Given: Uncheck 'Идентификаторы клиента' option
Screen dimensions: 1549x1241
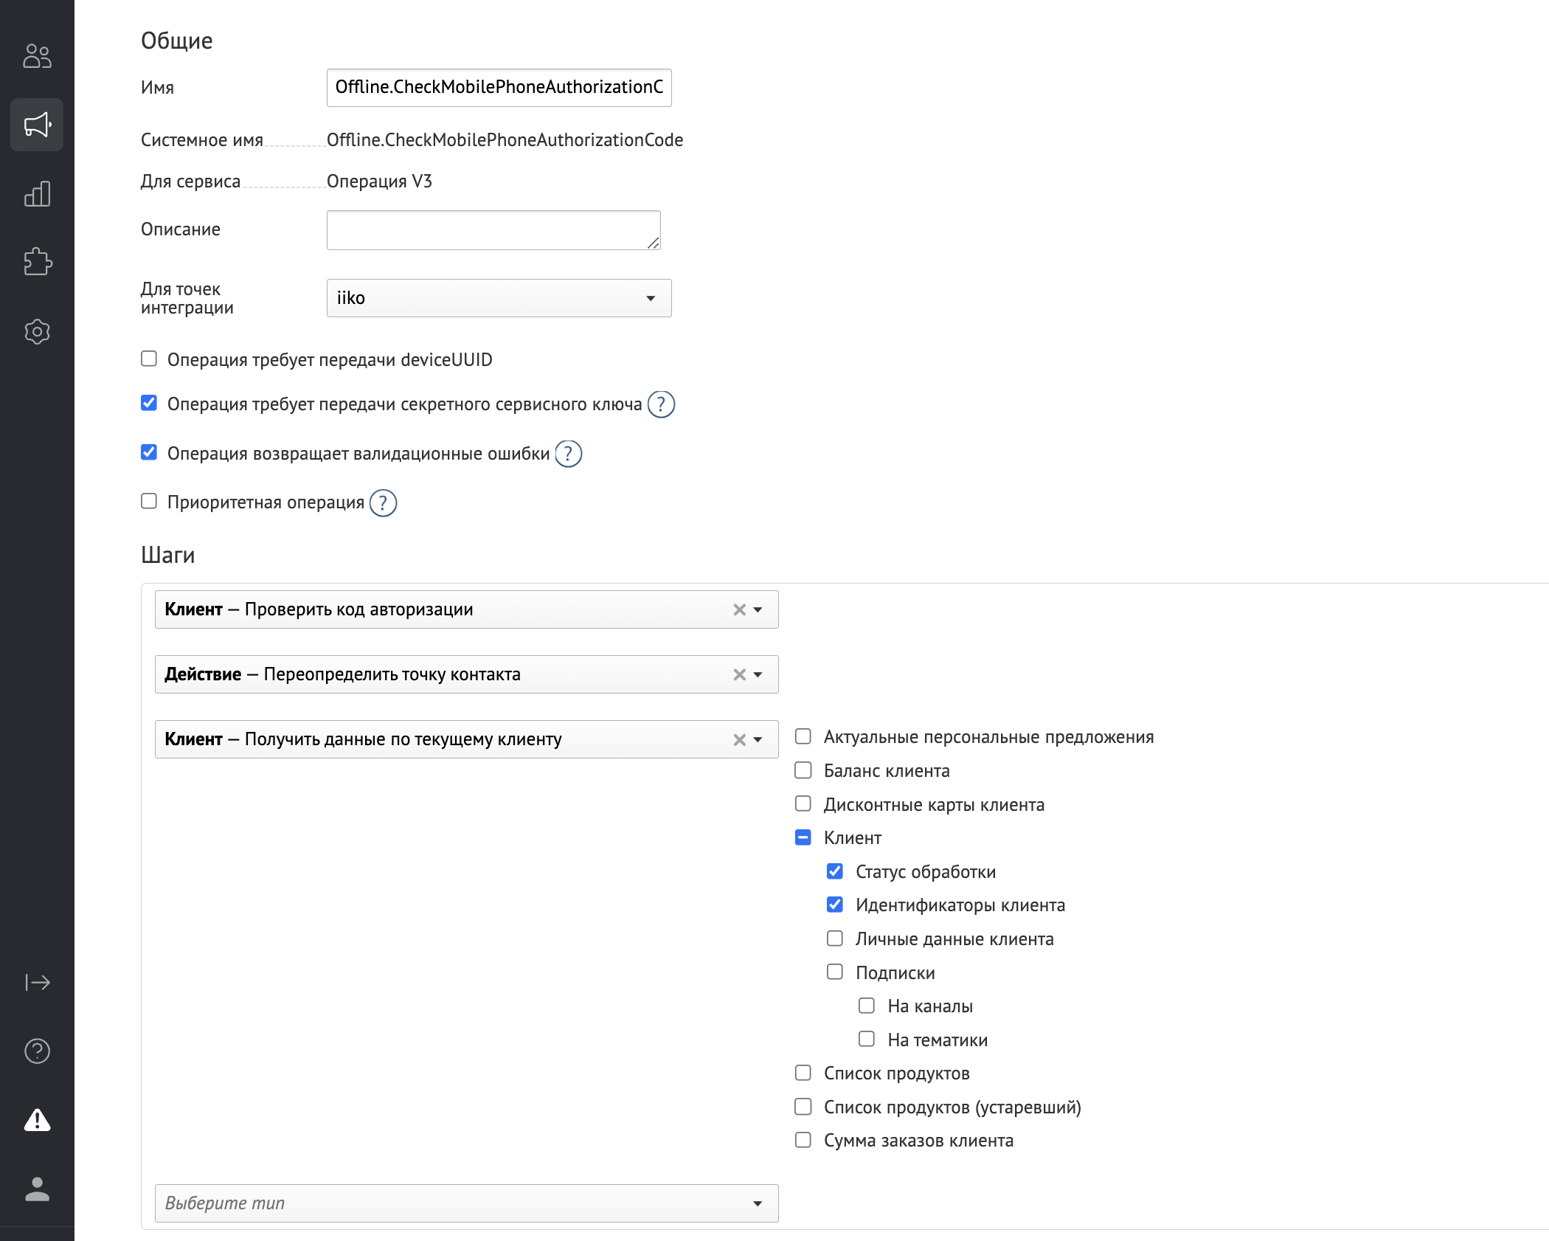Looking at the screenshot, I should click(835, 905).
